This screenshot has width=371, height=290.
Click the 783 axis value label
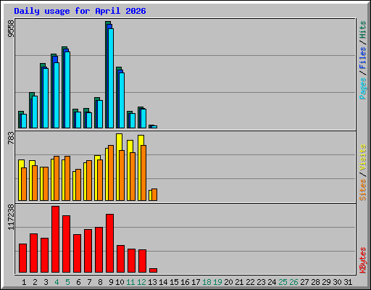(x=11, y=138)
